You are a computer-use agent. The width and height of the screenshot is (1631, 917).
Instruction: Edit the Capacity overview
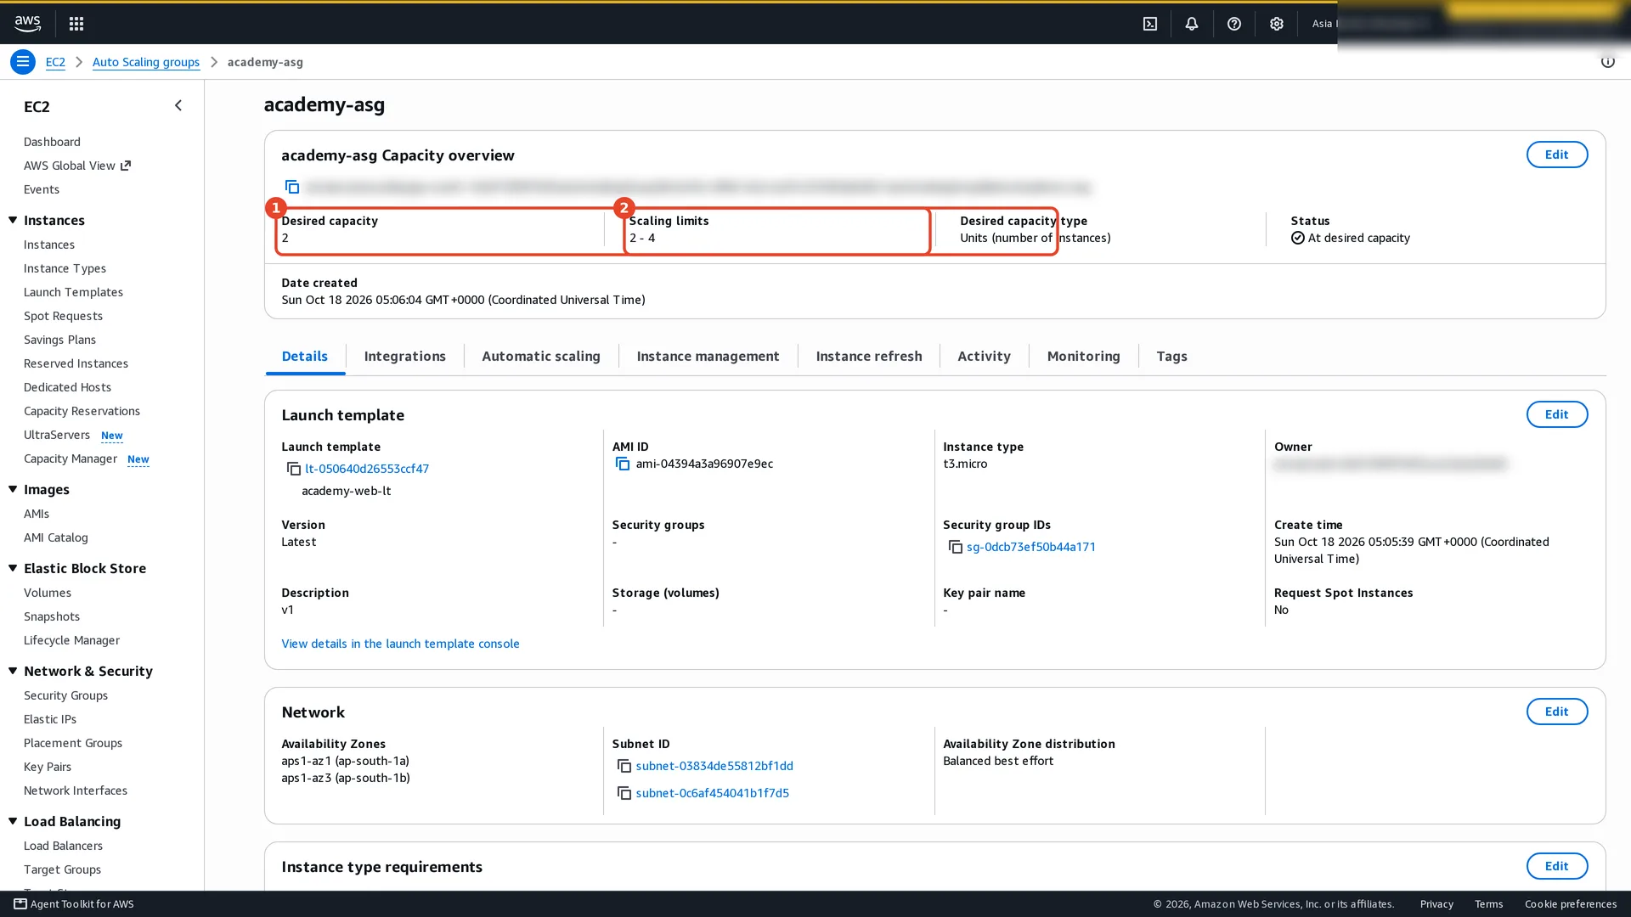(1556, 155)
